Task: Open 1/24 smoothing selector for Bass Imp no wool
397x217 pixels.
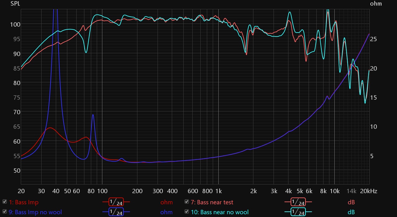Action: tap(116, 212)
